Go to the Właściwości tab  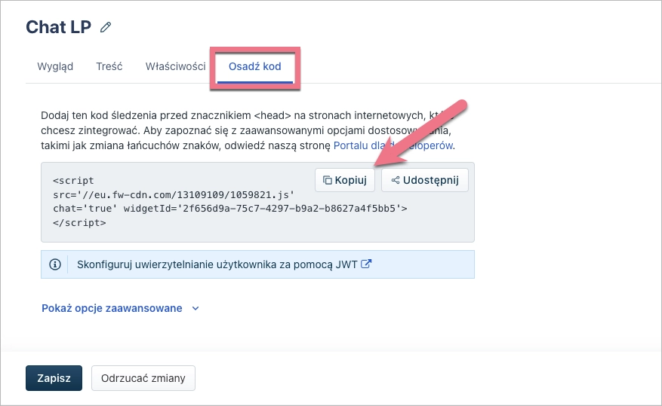175,66
